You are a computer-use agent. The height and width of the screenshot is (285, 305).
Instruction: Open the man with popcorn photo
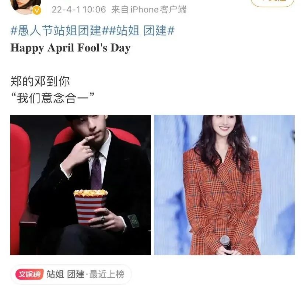(x=81, y=185)
